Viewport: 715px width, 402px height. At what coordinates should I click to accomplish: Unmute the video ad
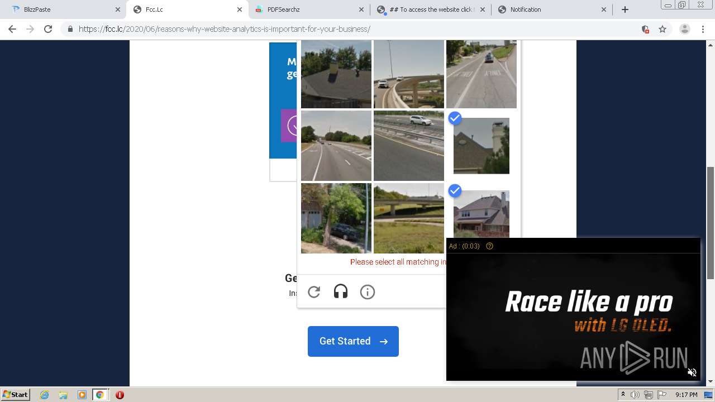(x=692, y=372)
